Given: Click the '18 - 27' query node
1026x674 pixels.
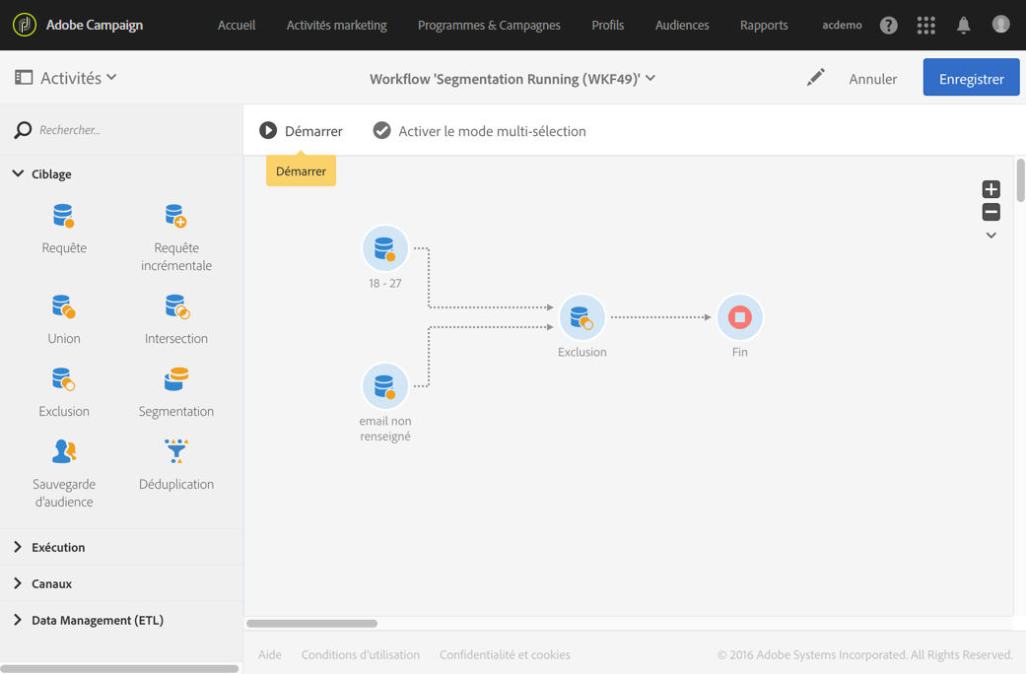Looking at the screenshot, I should click(x=384, y=248).
